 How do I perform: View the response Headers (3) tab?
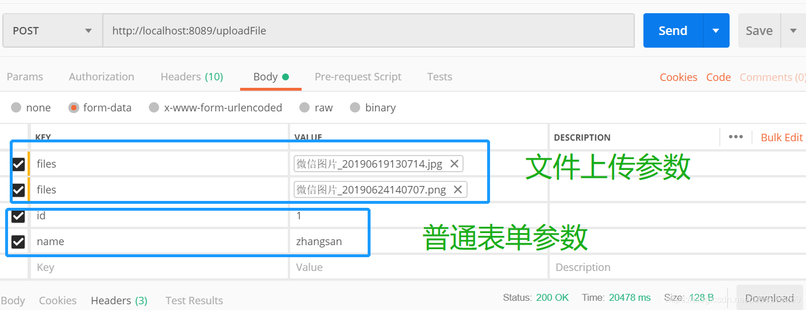click(119, 300)
